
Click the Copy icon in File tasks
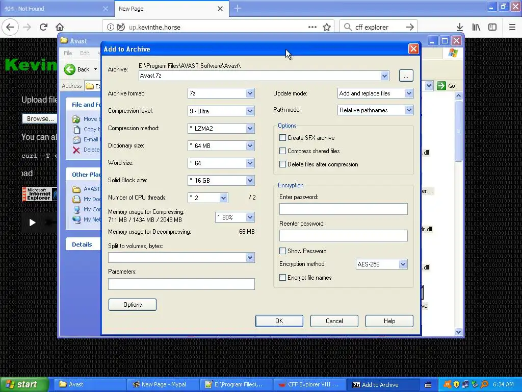pyautogui.click(x=76, y=129)
